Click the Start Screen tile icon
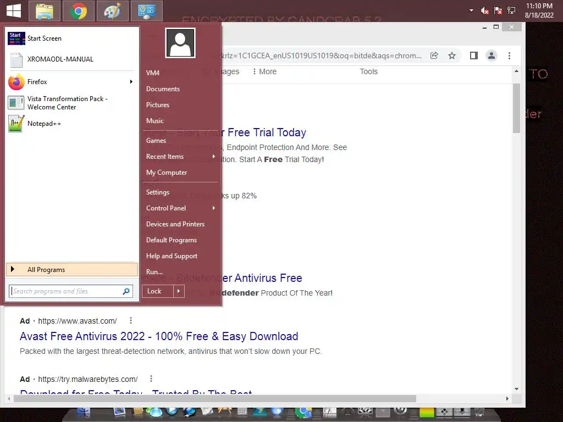 tap(16, 38)
